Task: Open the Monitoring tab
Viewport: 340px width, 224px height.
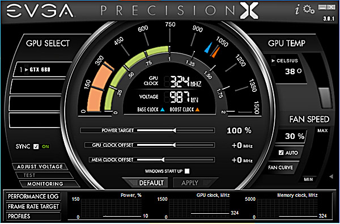Action: [x=49, y=184]
